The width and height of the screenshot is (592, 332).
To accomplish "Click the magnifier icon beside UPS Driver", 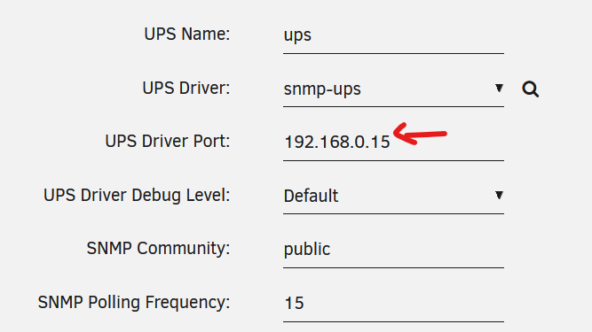I will (x=530, y=89).
